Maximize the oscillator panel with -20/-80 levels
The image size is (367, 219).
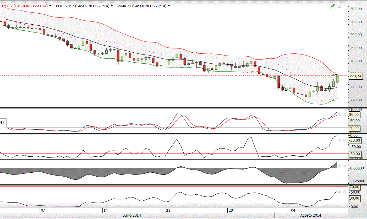point(339,140)
